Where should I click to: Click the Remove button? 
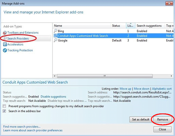point(163,119)
